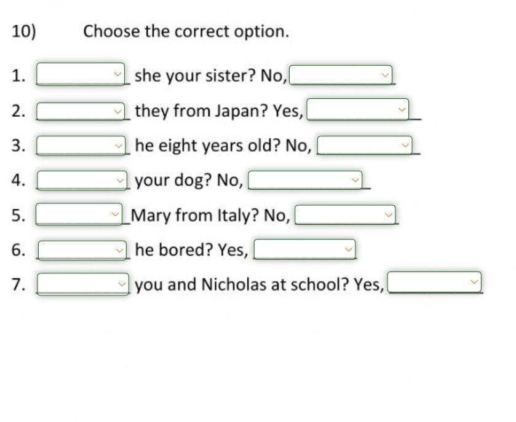Open the dropdown before 'you and Nicholas at school?'
516x422 pixels.
click(x=83, y=284)
